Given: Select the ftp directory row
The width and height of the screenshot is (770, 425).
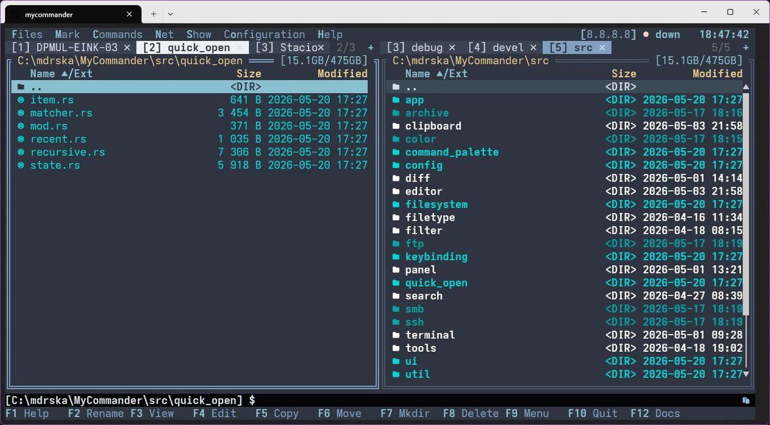Looking at the screenshot, I should (x=565, y=243).
